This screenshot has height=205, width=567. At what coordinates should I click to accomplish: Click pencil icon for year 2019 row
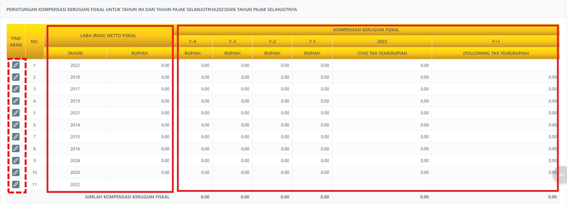point(16,101)
